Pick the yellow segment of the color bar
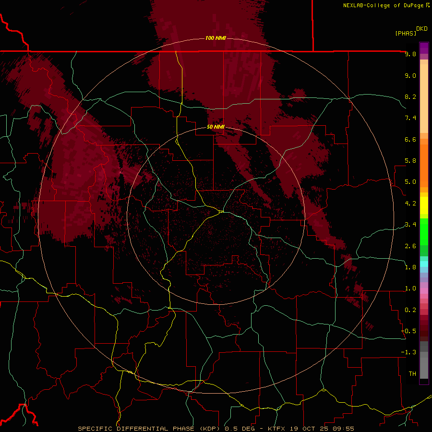Screen dimensions: 432x432 pyautogui.click(x=424, y=205)
